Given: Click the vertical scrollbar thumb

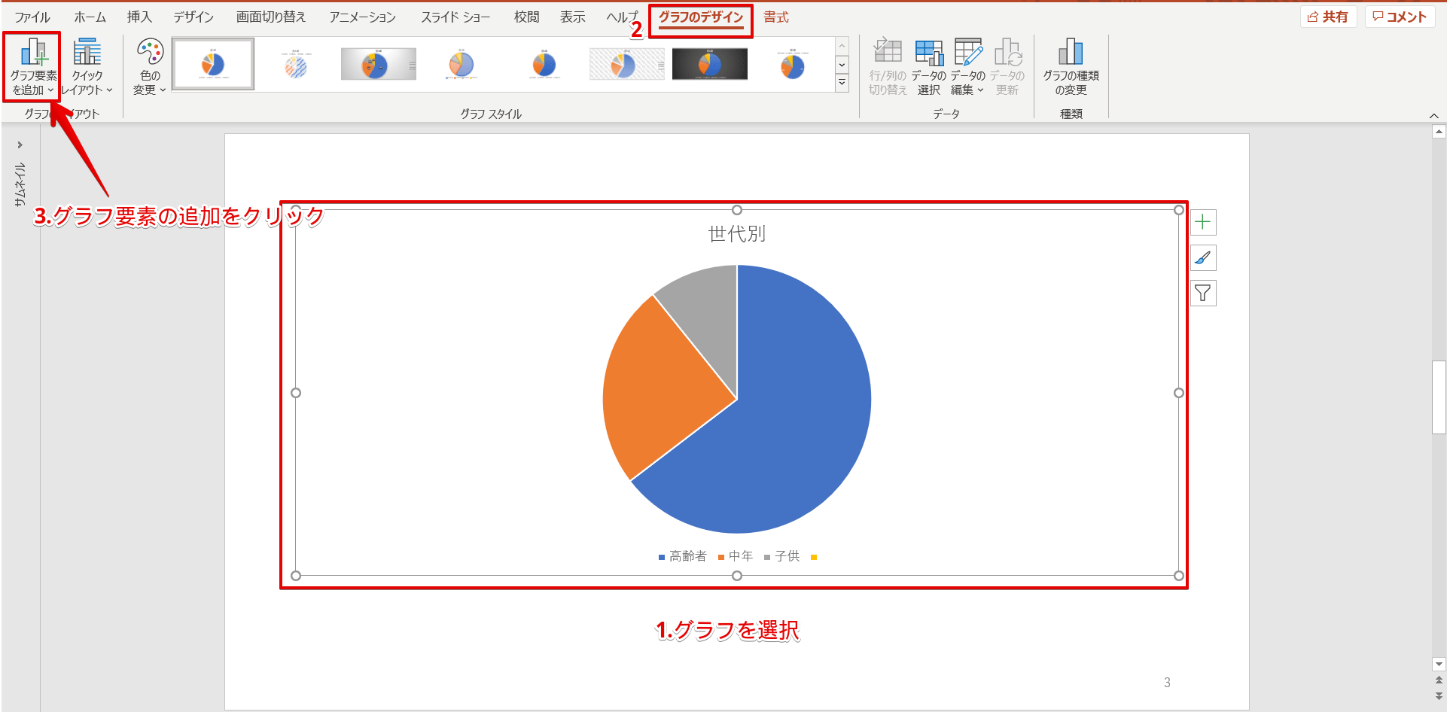Looking at the screenshot, I should click(1439, 397).
